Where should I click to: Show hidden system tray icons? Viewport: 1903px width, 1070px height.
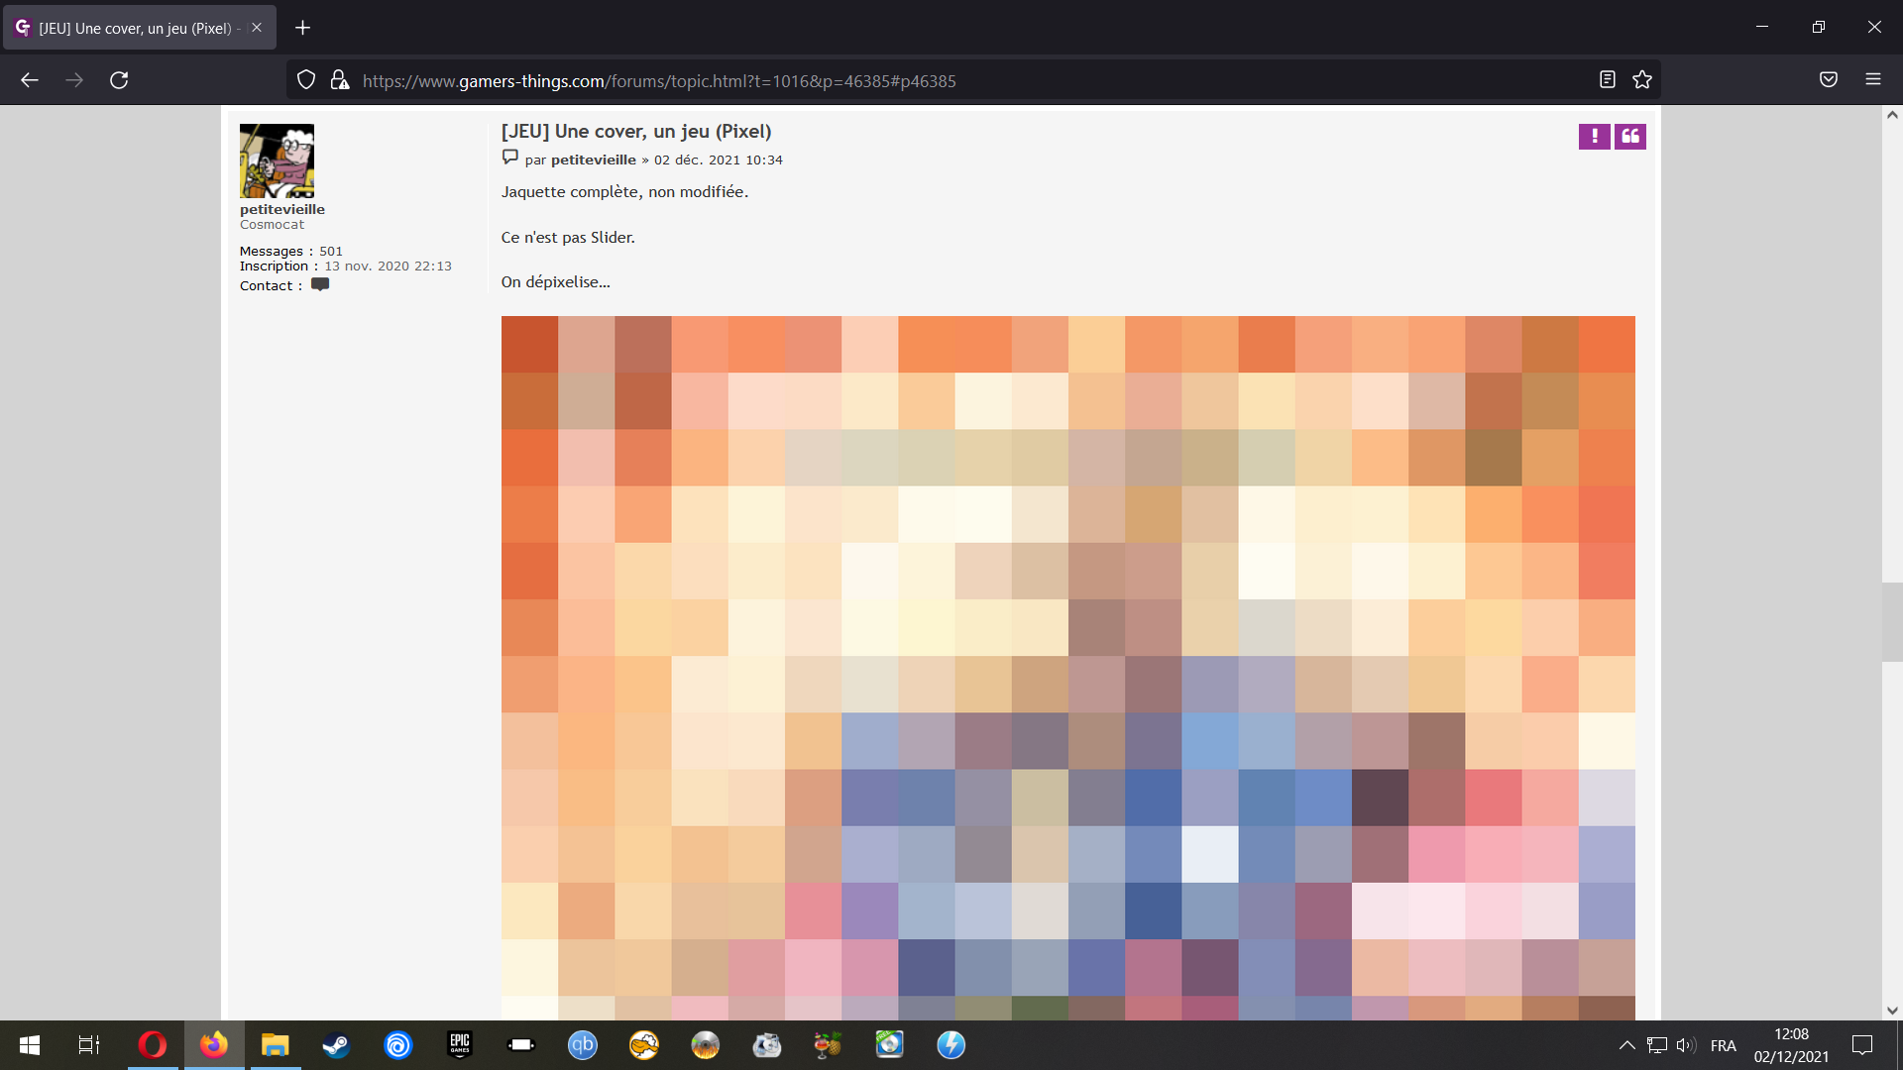[1627, 1045]
